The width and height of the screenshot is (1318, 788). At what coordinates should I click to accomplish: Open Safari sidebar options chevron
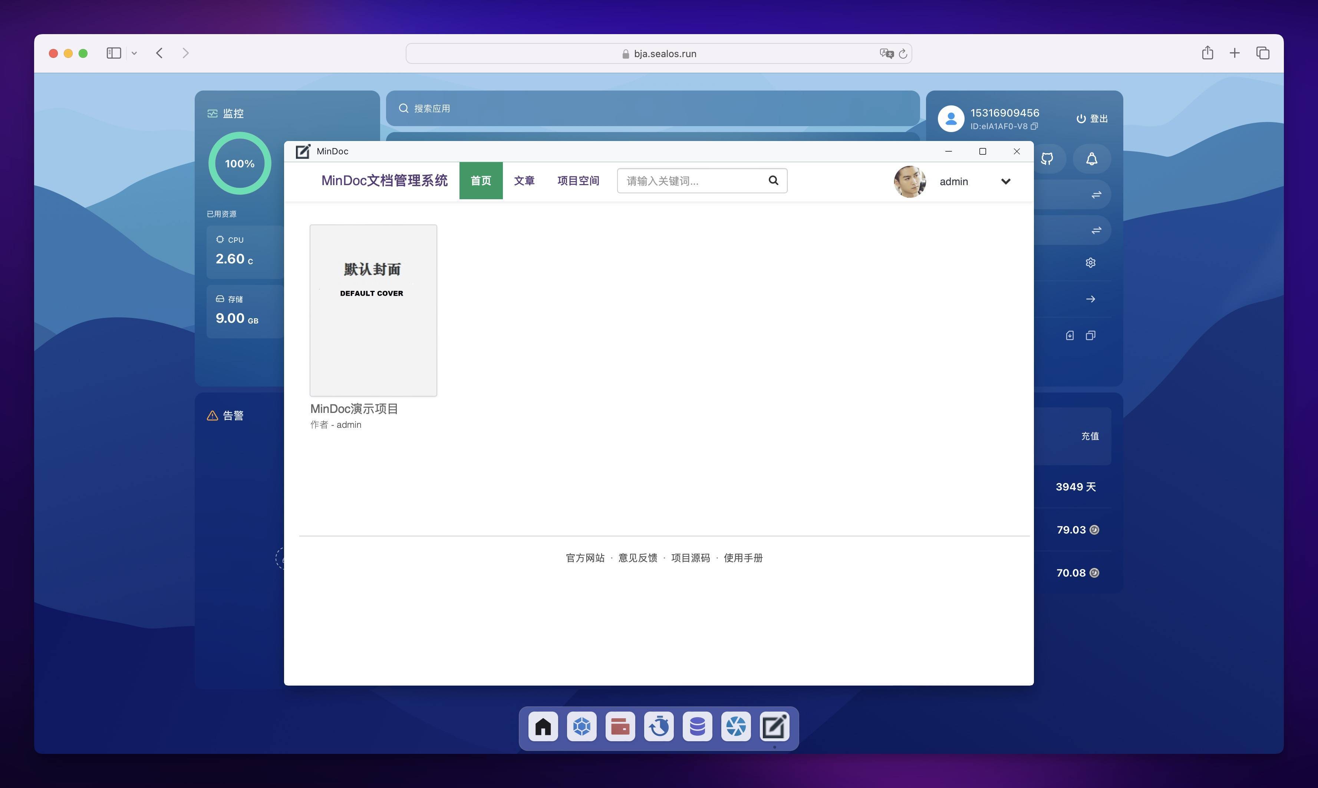[134, 53]
